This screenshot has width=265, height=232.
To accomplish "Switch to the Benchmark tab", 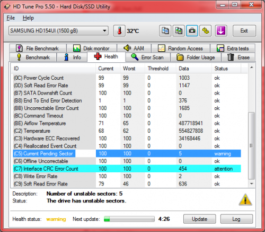I will point(33,57).
